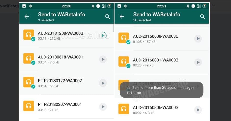Open search in the left Send to WABetaInfo header
This screenshot has width=231, height=121.
(107, 16)
